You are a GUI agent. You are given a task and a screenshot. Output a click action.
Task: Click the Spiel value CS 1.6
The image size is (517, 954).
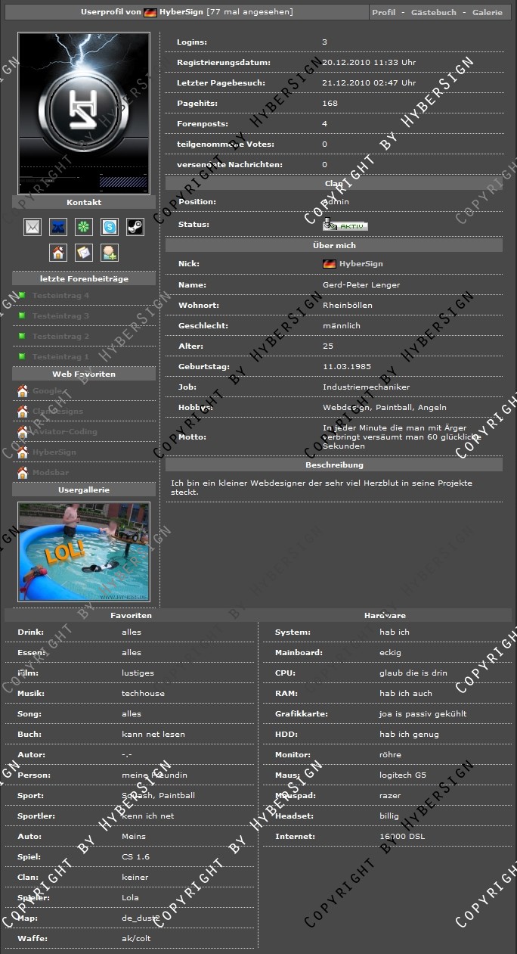coord(135,857)
